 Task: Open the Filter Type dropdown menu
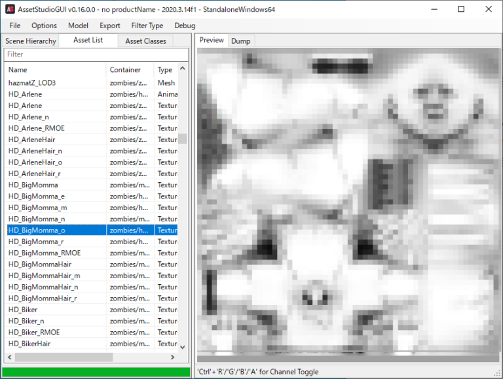(147, 26)
